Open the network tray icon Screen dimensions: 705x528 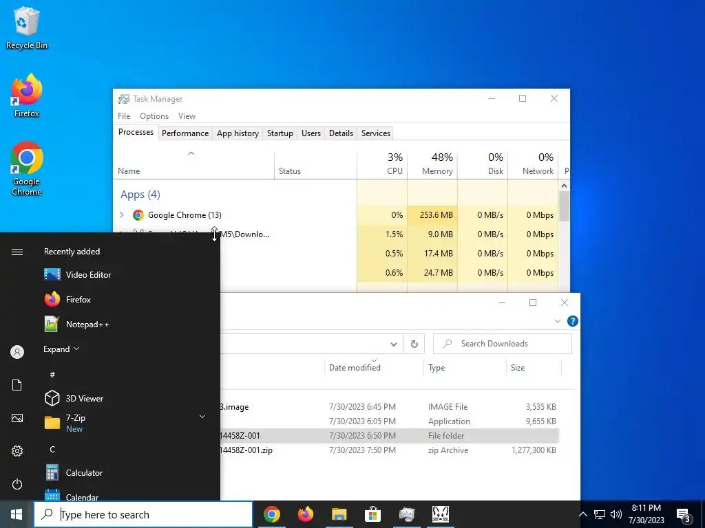(x=600, y=514)
